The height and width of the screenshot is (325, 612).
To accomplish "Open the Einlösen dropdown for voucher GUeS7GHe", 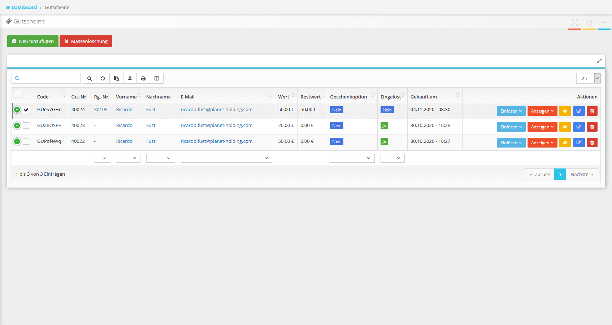I will click(511, 111).
